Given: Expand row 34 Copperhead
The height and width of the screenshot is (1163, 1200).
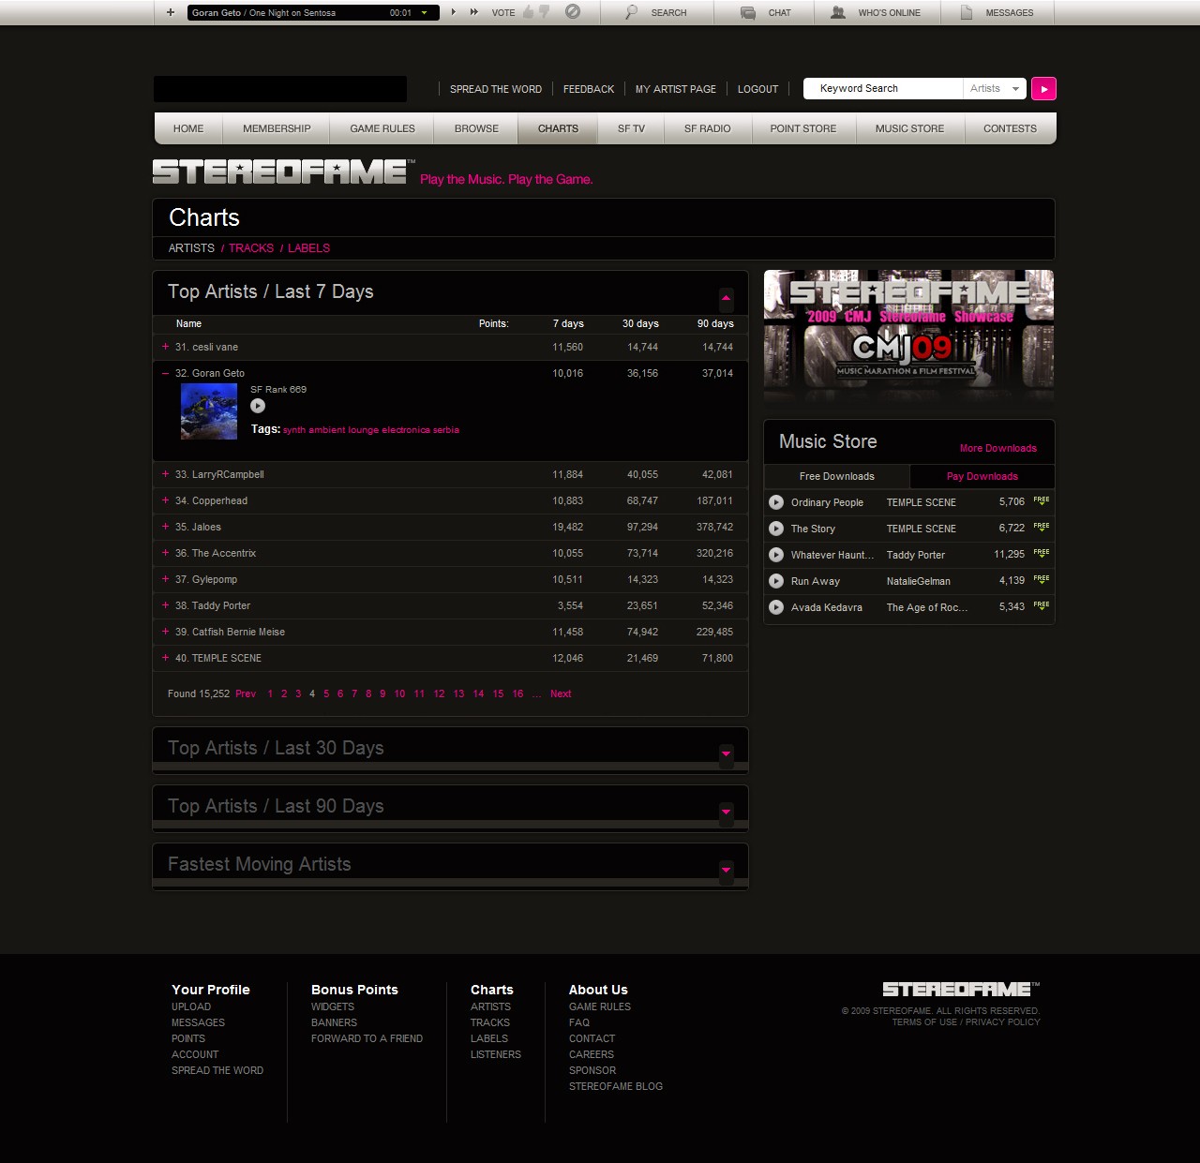Looking at the screenshot, I should point(166,500).
